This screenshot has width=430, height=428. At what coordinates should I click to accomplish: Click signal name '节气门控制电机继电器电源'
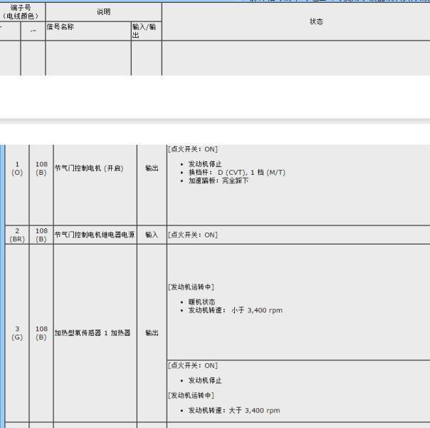95,235
